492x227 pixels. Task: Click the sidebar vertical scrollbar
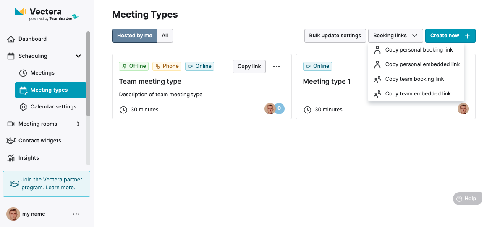tap(89, 74)
